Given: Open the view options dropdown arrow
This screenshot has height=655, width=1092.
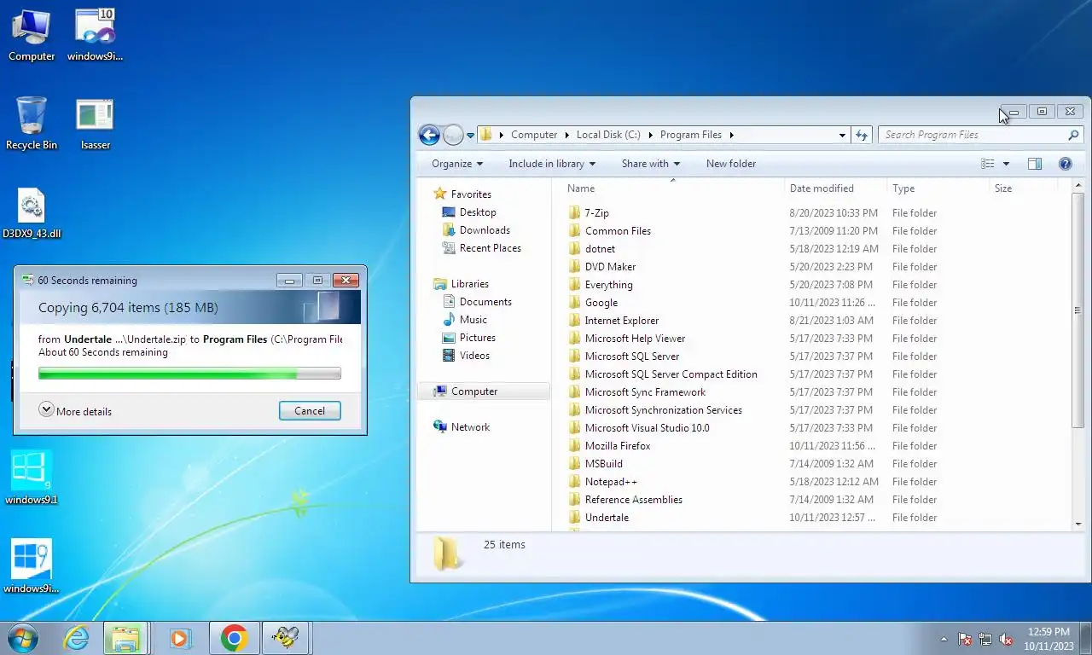Looking at the screenshot, I should pos(1006,164).
